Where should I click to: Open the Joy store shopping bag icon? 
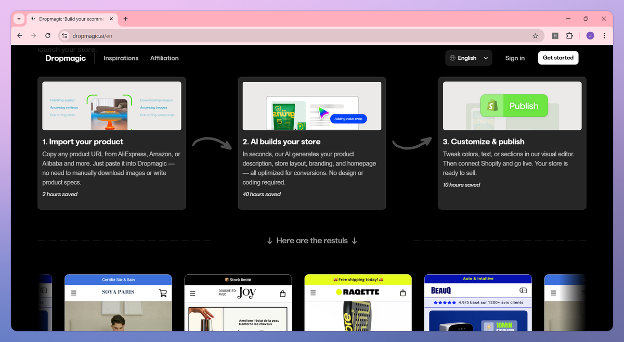pyautogui.click(x=283, y=294)
